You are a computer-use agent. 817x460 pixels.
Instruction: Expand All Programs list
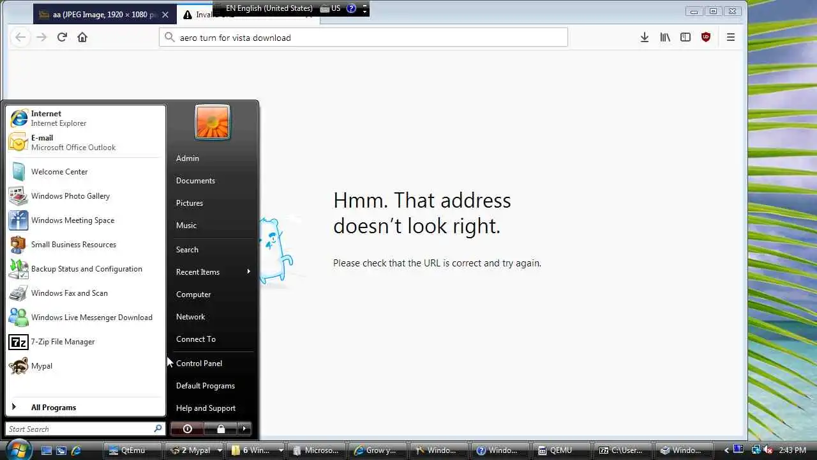(x=86, y=408)
